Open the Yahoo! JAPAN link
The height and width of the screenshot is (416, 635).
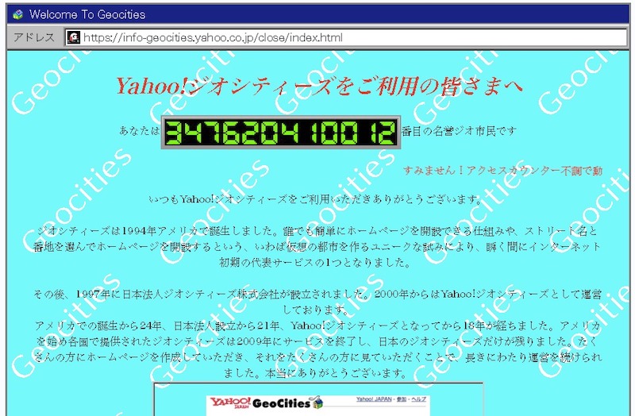373,399
